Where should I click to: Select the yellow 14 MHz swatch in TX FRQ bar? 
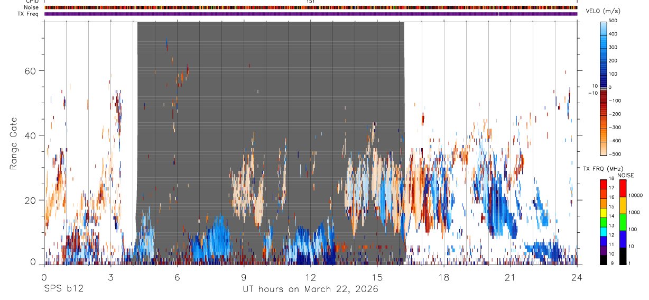pyautogui.click(x=604, y=213)
